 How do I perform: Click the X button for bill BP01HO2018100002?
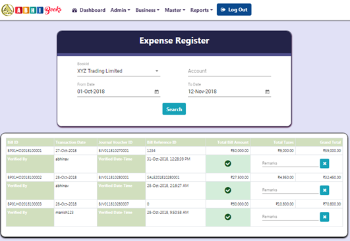click(324, 190)
